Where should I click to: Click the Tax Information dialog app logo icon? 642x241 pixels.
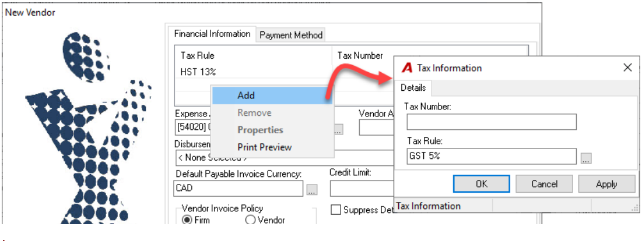pos(406,68)
